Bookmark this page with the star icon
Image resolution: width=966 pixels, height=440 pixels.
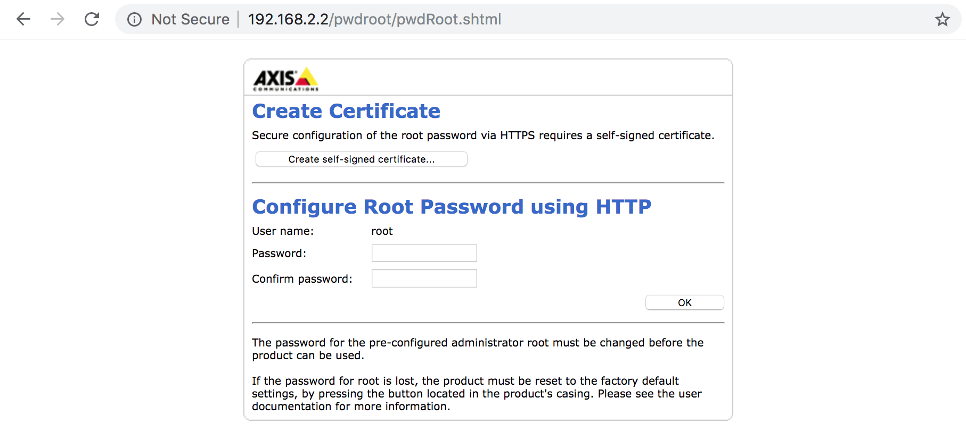[942, 20]
